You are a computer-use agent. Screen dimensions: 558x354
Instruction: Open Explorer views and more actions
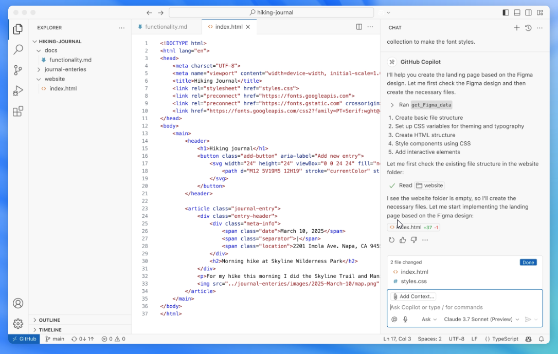pyautogui.click(x=122, y=28)
